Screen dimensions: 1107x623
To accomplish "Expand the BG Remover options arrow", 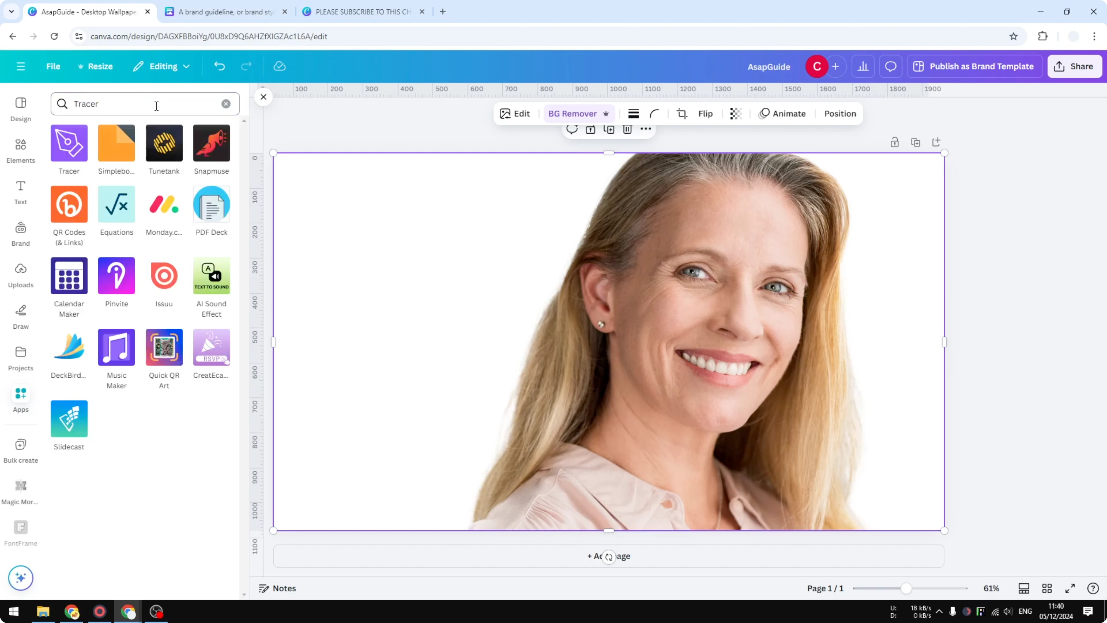I will click(x=606, y=113).
